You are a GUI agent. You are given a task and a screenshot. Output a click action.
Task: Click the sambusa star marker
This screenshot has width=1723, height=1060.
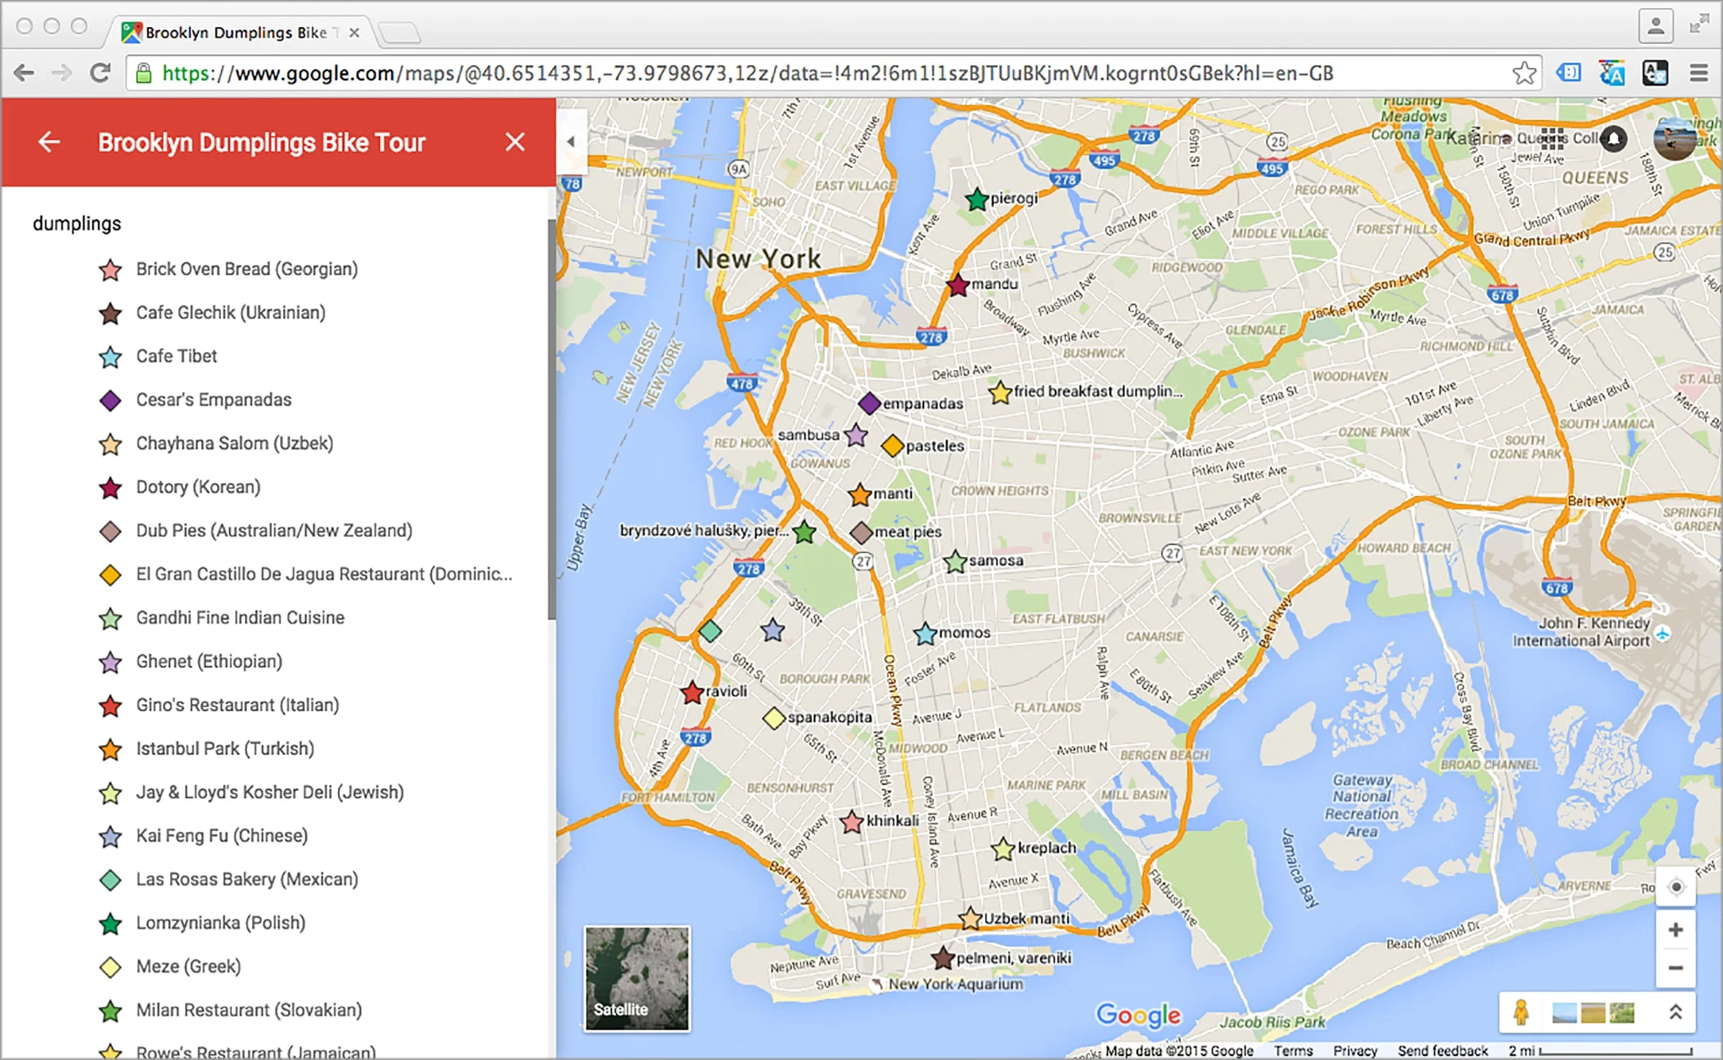pyautogui.click(x=856, y=435)
